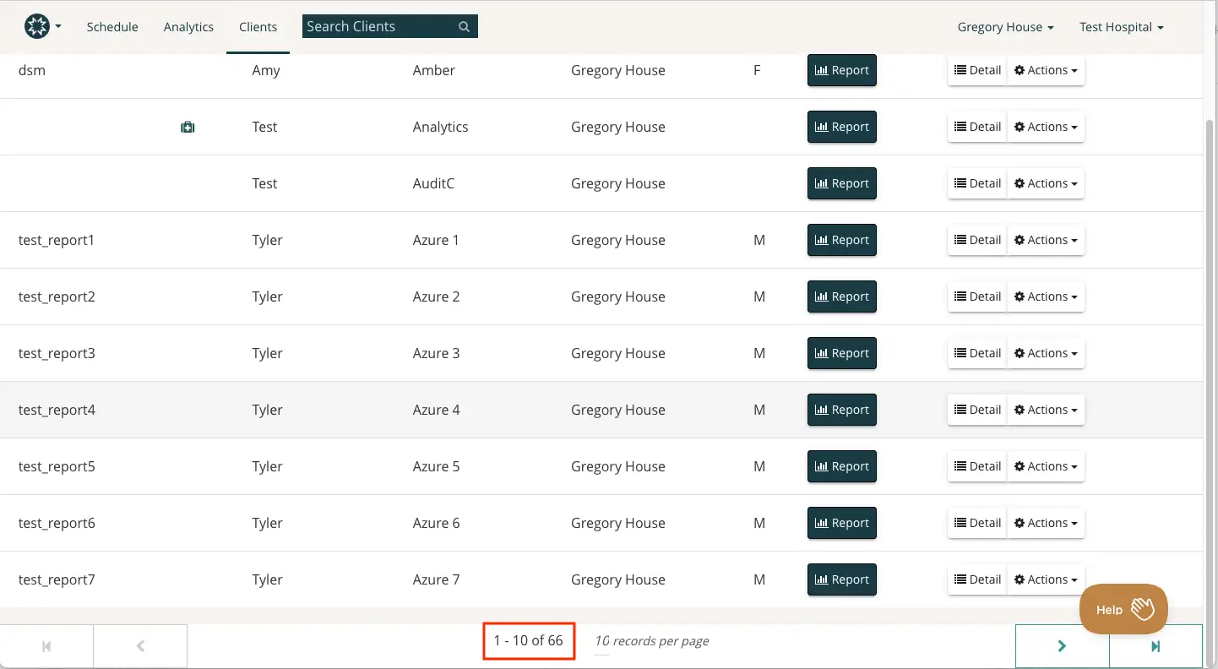
Task: Click the first-page skip-back icon
Action: pyautogui.click(x=46, y=645)
